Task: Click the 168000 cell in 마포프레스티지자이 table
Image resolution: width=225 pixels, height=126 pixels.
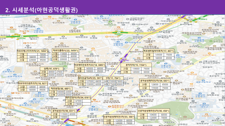Action: 32,57
